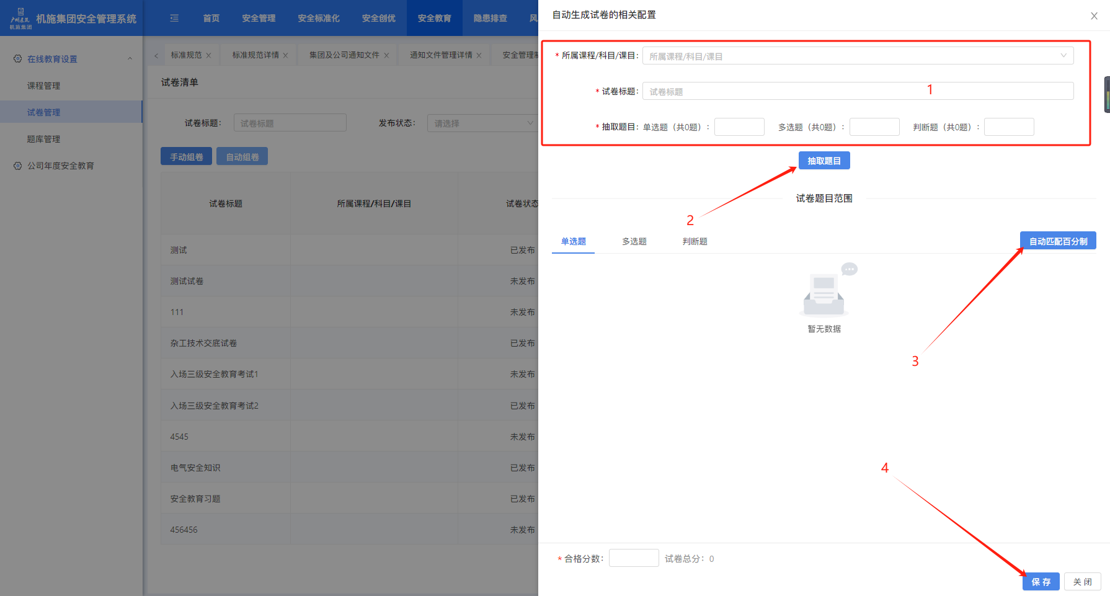The image size is (1110, 596).
Task: Open the 所属课程/科目/课目 dropdown
Action: pos(858,56)
